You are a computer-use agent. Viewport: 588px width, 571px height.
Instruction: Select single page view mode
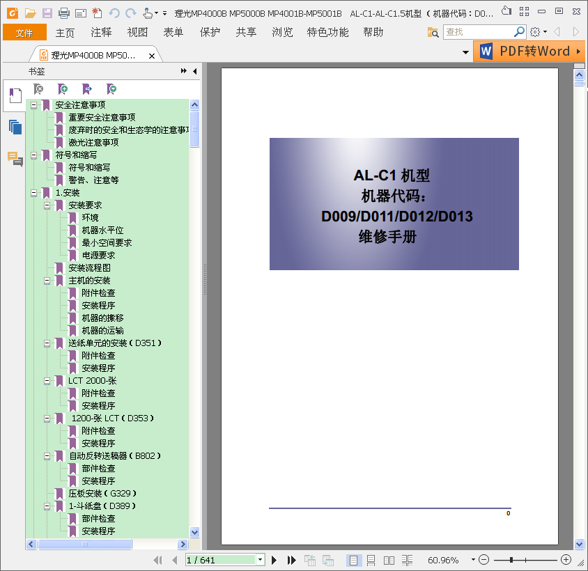tap(353, 560)
